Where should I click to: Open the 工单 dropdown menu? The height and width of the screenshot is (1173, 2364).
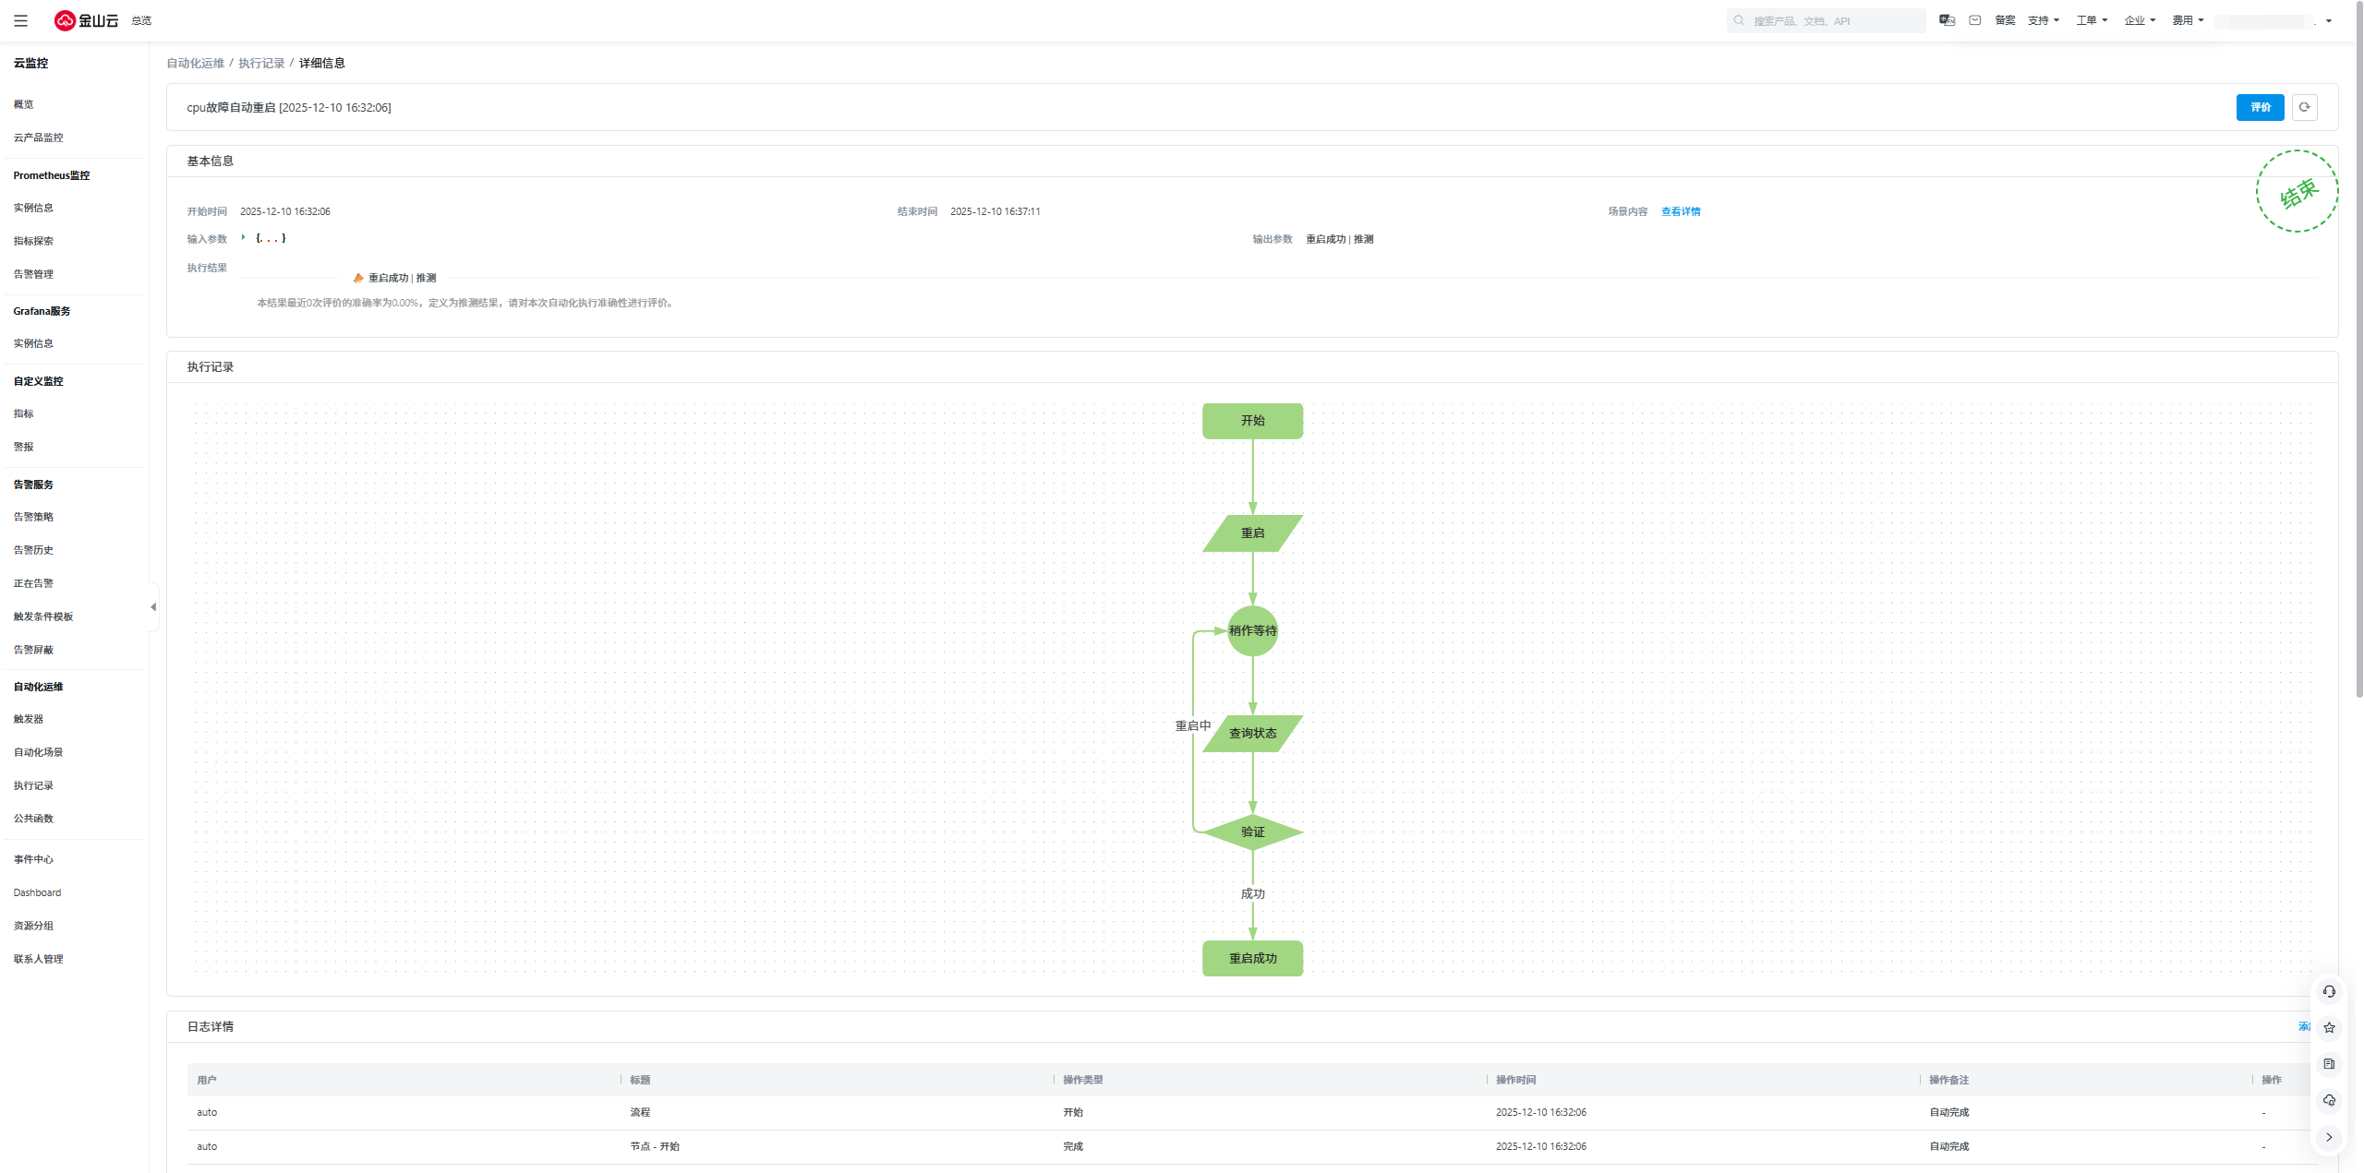[x=2091, y=20]
